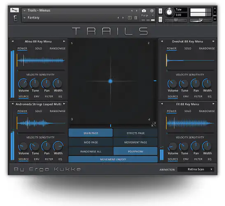This screenshot has width=225, height=206.
Task: Solo the Oneshot 88 Key Menu layer
Action: [x=188, y=49]
